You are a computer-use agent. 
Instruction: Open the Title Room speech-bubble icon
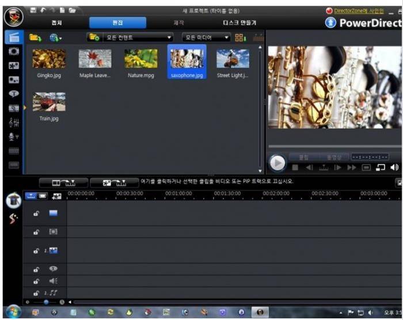(13, 94)
